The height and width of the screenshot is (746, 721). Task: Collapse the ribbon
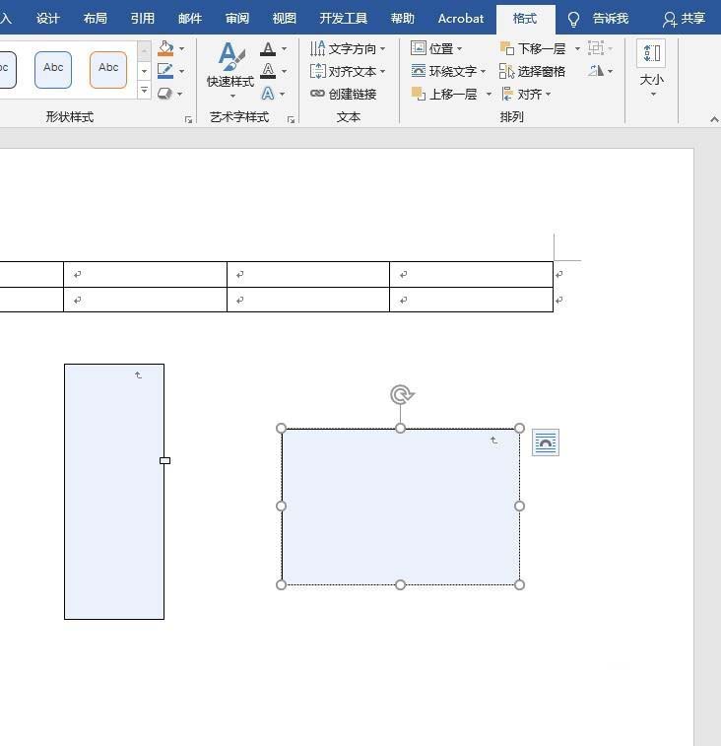point(714,119)
